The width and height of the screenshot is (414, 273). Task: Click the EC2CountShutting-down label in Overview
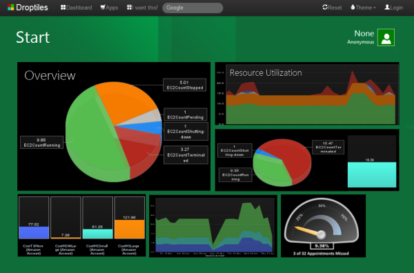pyautogui.click(x=186, y=132)
